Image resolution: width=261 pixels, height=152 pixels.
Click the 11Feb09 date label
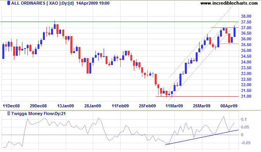point(120,106)
